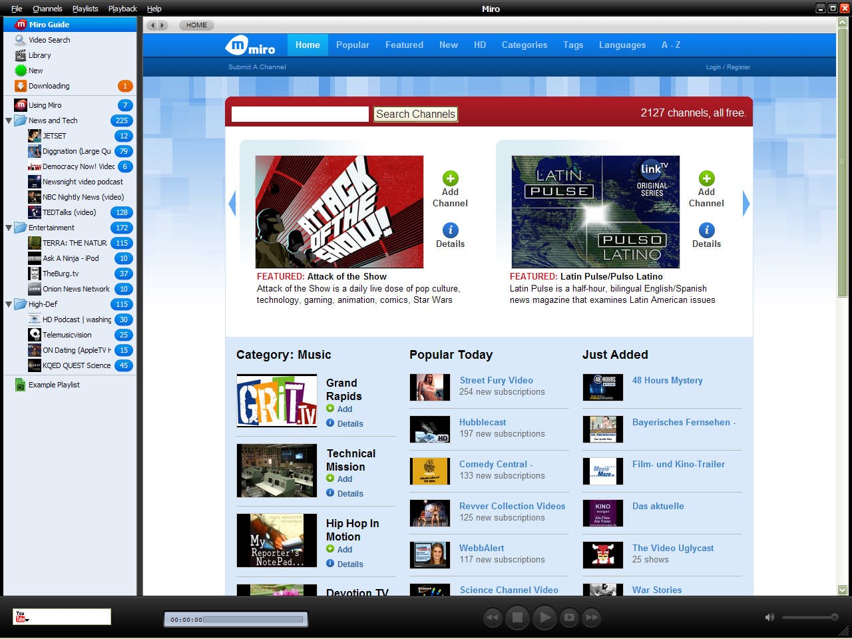The width and height of the screenshot is (852, 639).
Task: View Details for Attack of the Show
Action: 450,236
